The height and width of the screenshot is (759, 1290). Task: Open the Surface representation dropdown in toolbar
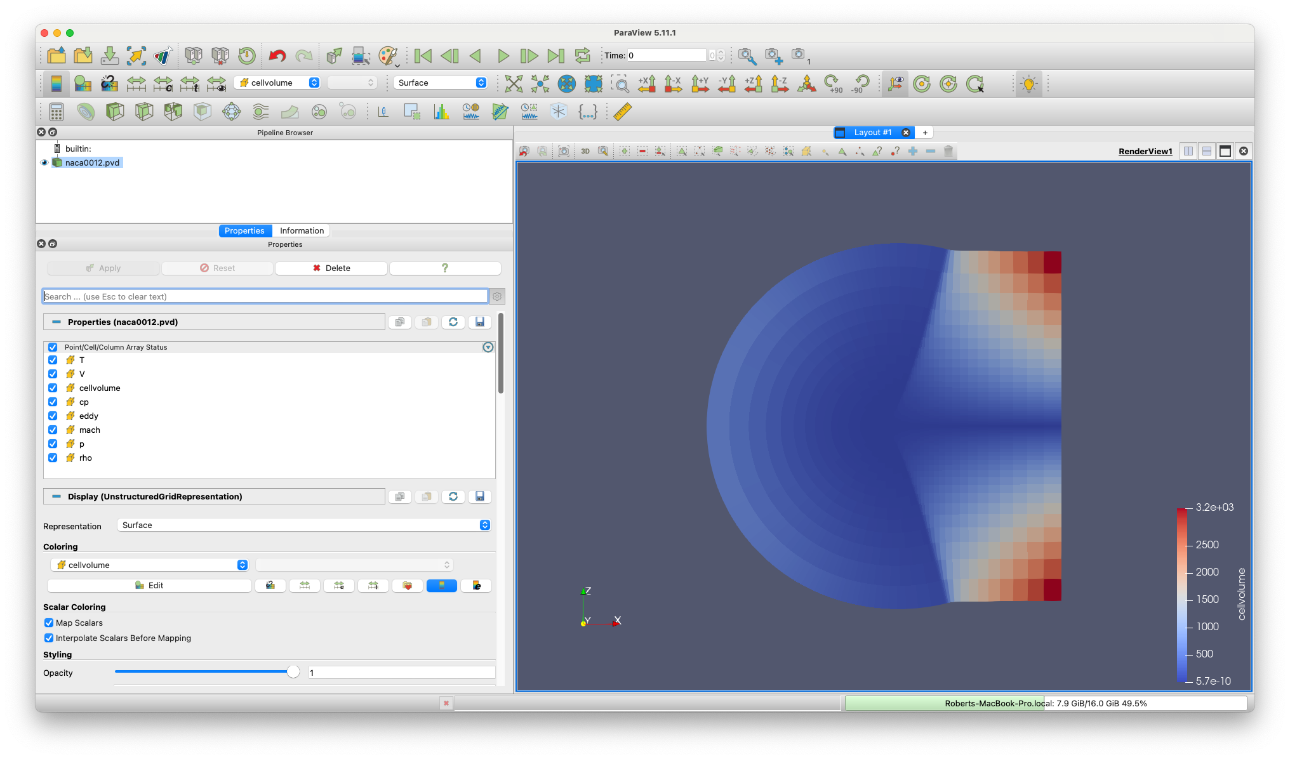[x=440, y=82]
